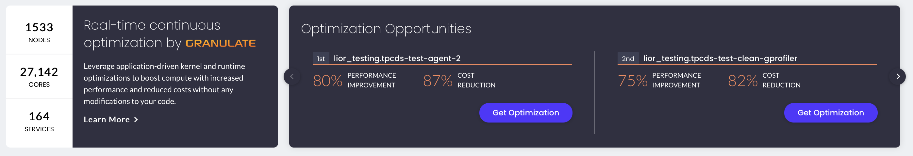Select the 1st rank badge
The width and height of the screenshot is (913, 156).
(321, 58)
